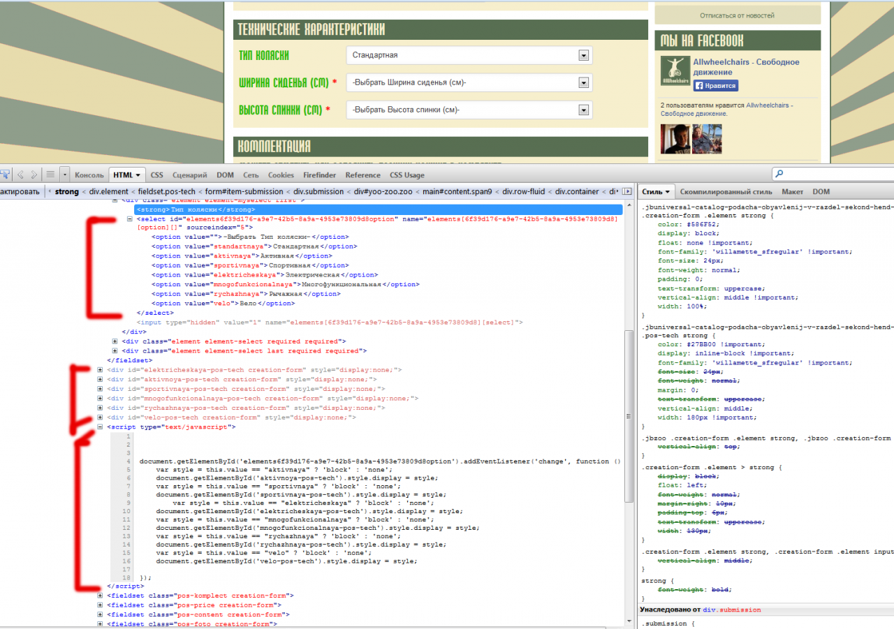Collapse the script text/javascript node

100,427
